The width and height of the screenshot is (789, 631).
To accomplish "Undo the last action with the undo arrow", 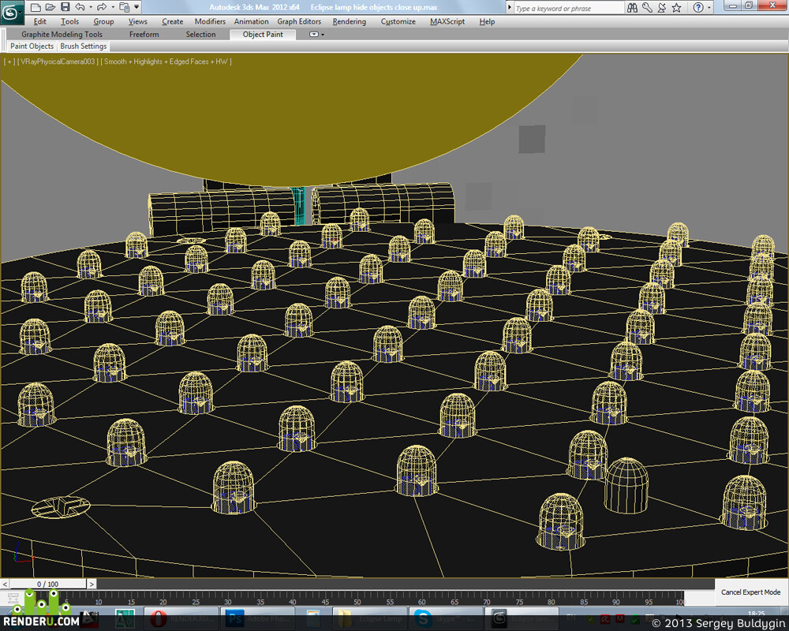I will 80,7.
